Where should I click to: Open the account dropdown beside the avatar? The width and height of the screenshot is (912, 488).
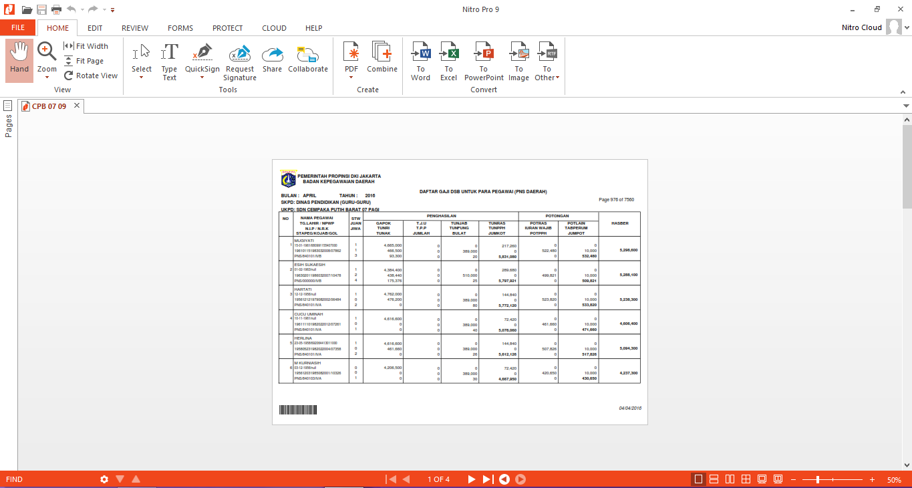[907, 28]
